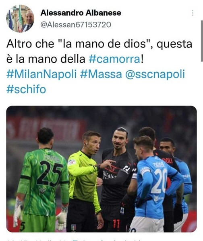Open the @Alessan67153720 handle

(76, 25)
